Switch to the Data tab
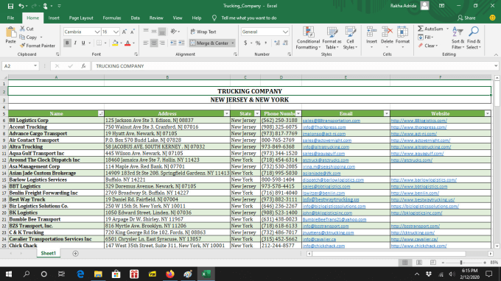 coord(135,18)
